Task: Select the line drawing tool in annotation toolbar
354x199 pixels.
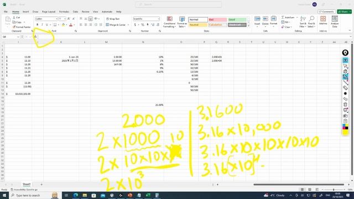Action: (x=345, y=82)
